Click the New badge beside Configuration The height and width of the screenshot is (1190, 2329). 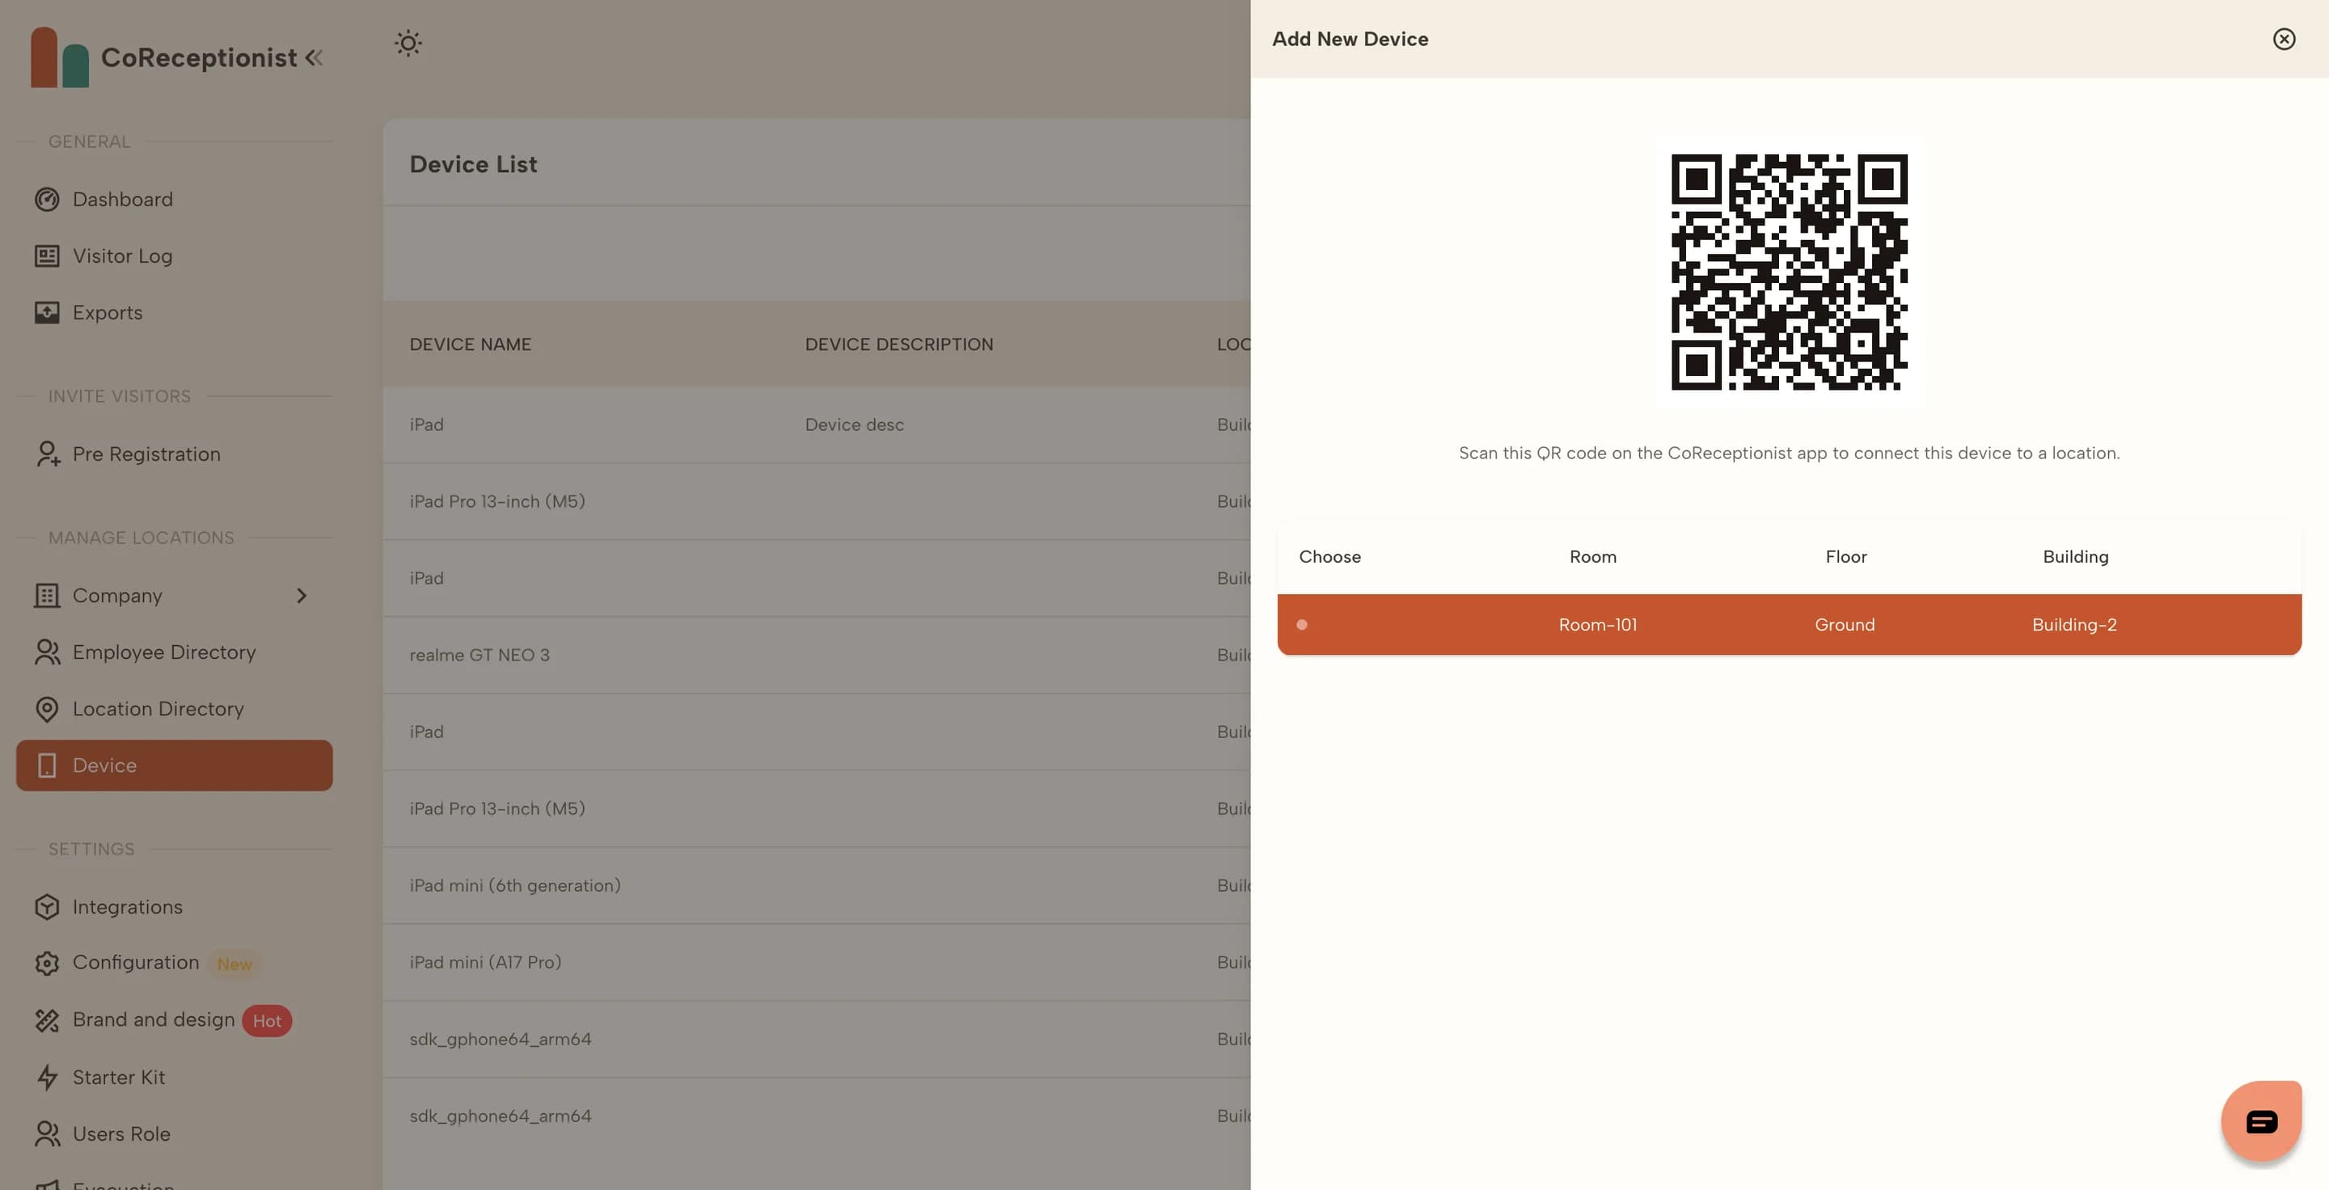tap(235, 964)
